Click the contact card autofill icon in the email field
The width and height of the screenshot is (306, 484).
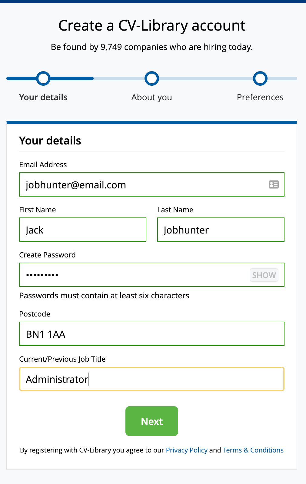tap(274, 184)
